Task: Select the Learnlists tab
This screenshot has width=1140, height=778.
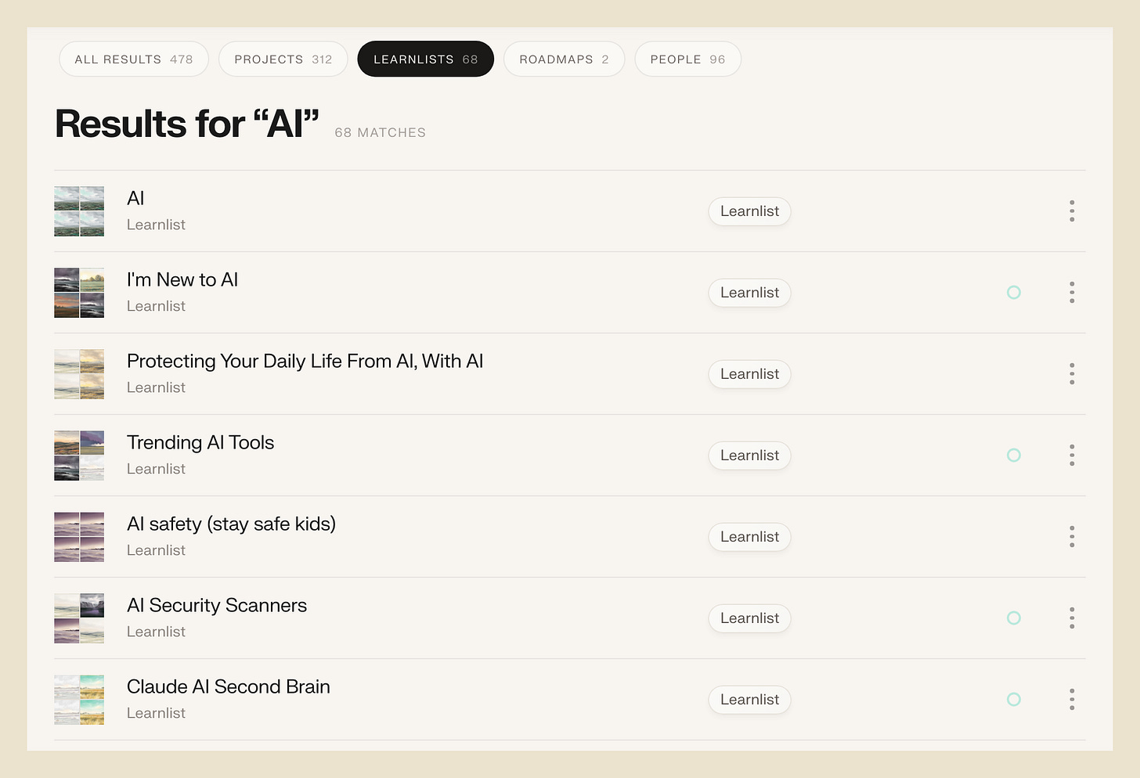Action: tap(426, 59)
